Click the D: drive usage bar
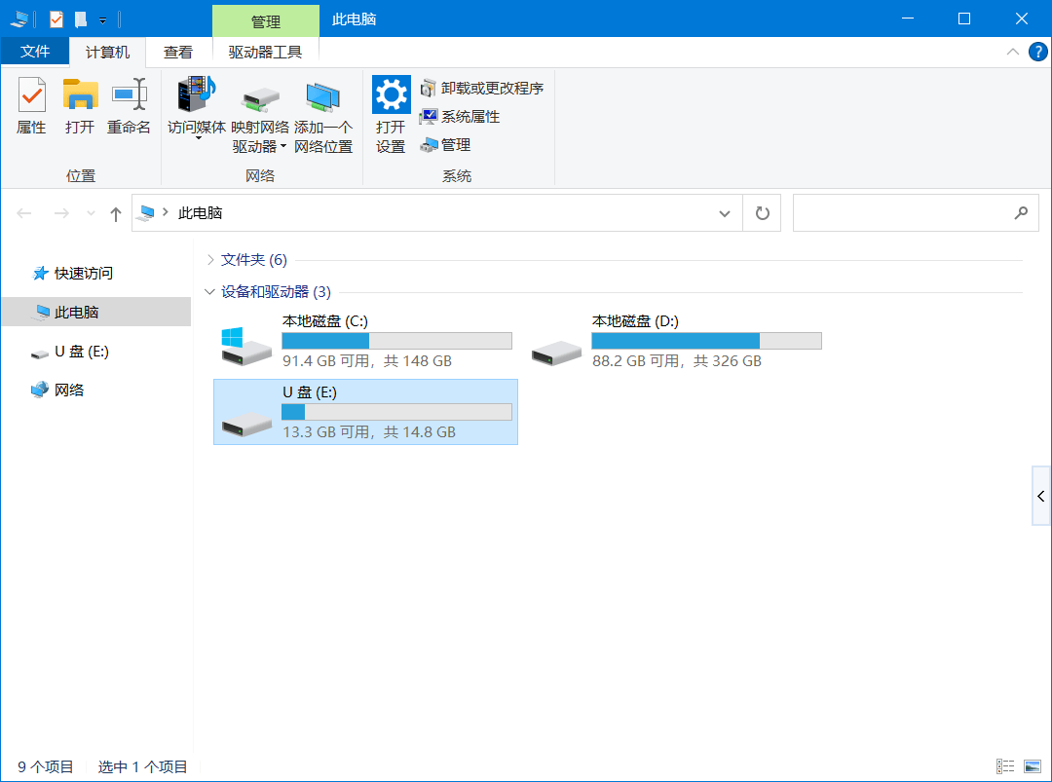1052x782 pixels. (706, 341)
